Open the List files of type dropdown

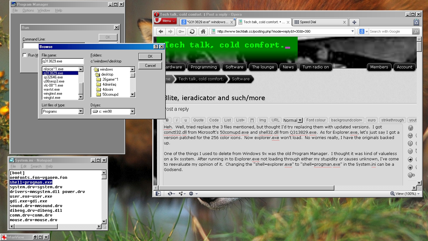coord(81,111)
